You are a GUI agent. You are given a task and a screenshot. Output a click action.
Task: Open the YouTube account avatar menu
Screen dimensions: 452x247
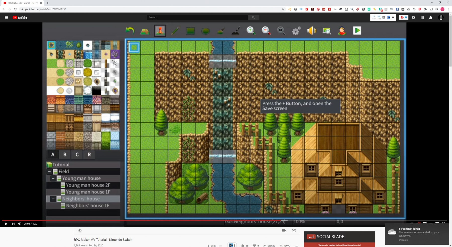(441, 17)
